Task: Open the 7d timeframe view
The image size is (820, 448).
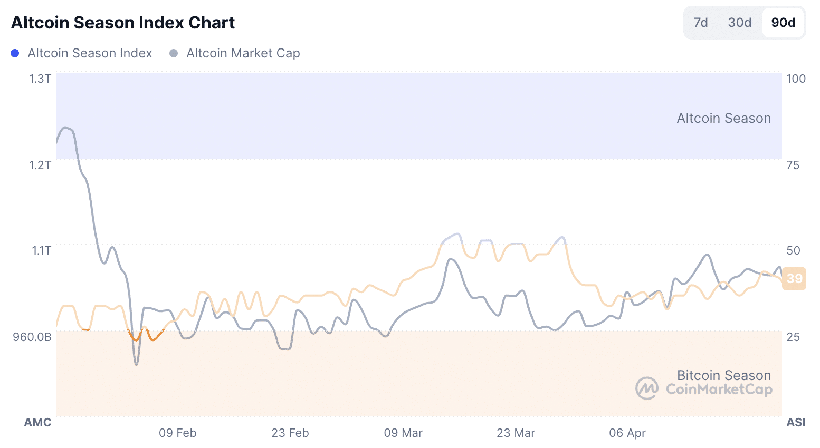Action: [x=700, y=23]
